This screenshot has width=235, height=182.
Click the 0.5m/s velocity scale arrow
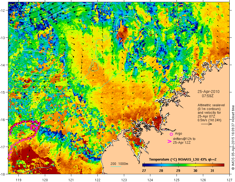tap(206, 124)
